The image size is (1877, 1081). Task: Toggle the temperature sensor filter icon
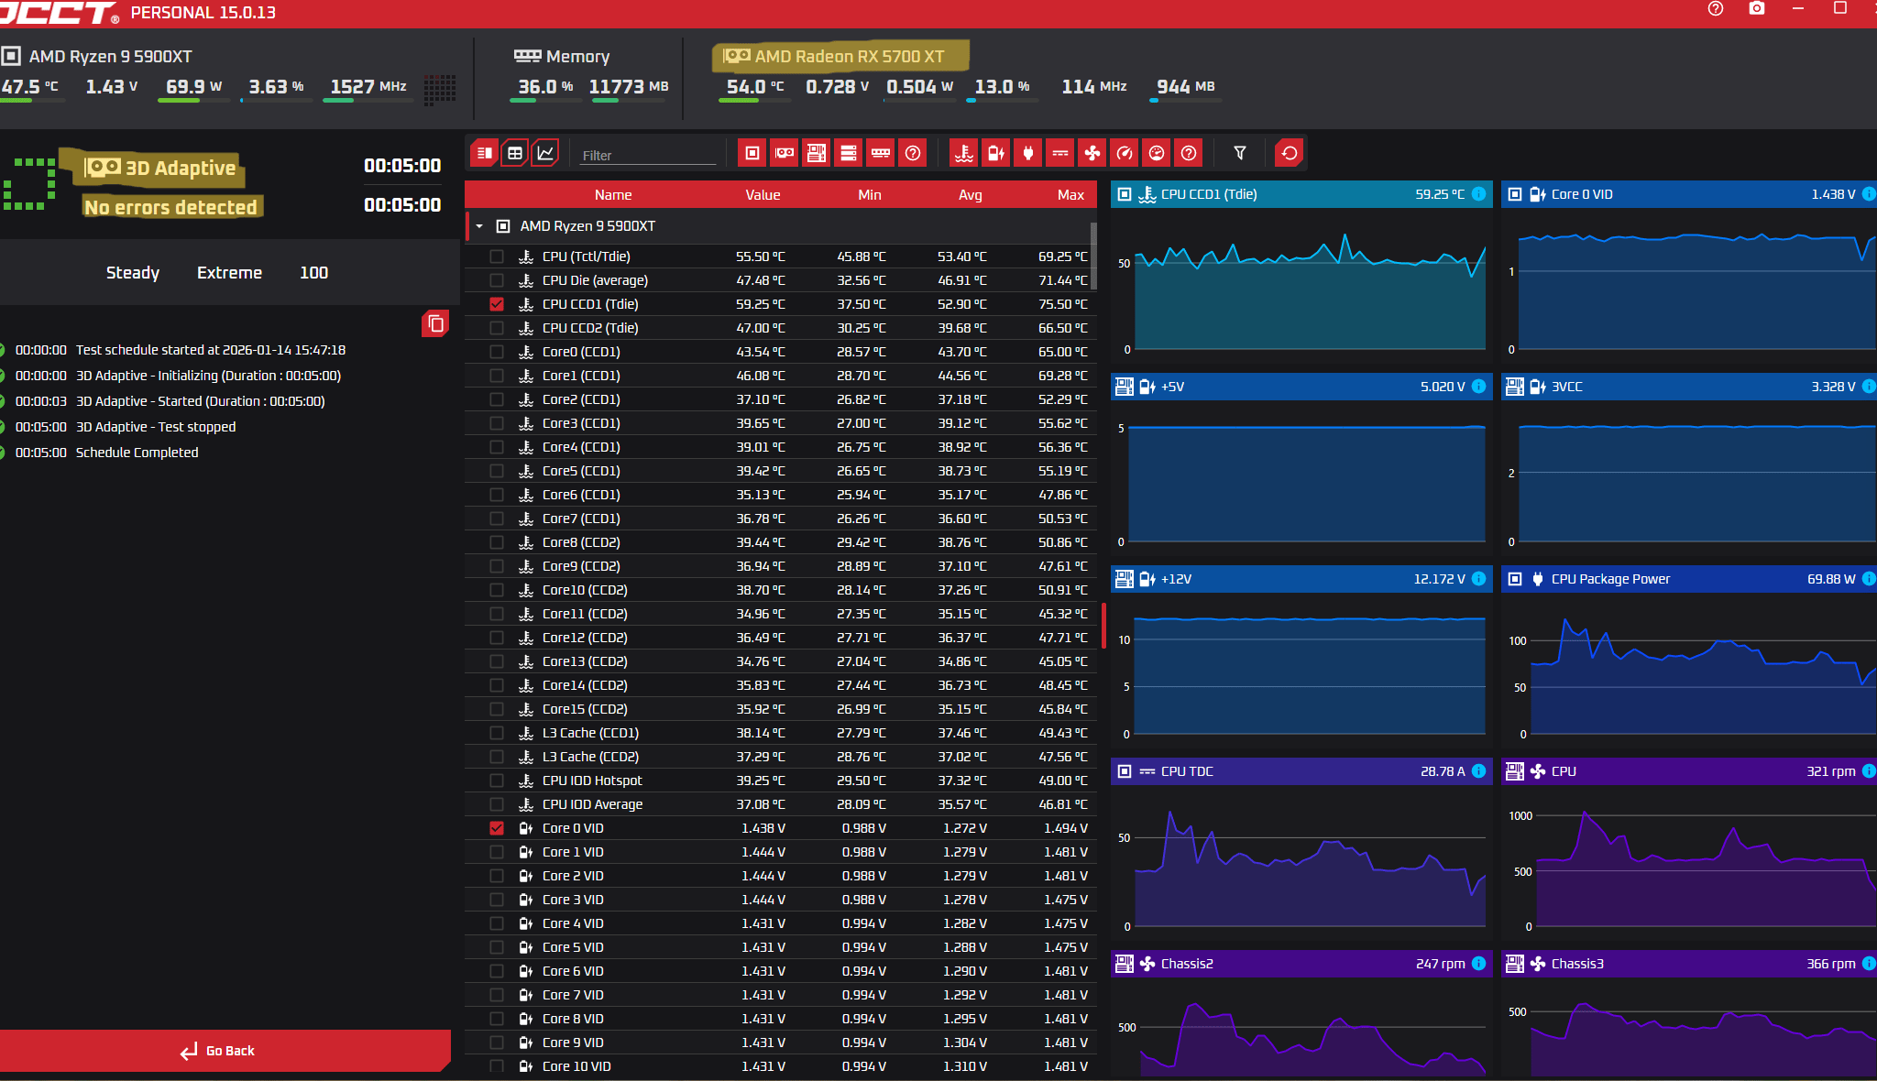click(964, 153)
